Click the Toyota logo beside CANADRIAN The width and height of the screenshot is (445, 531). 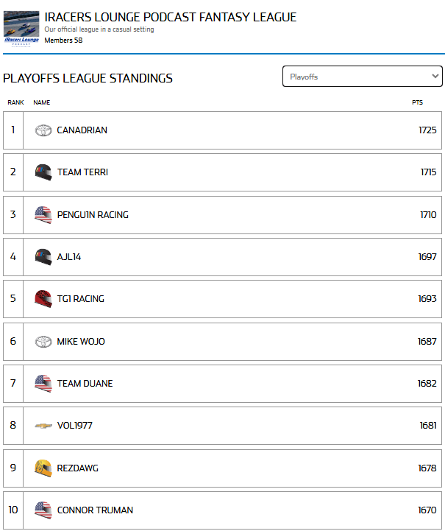click(43, 130)
